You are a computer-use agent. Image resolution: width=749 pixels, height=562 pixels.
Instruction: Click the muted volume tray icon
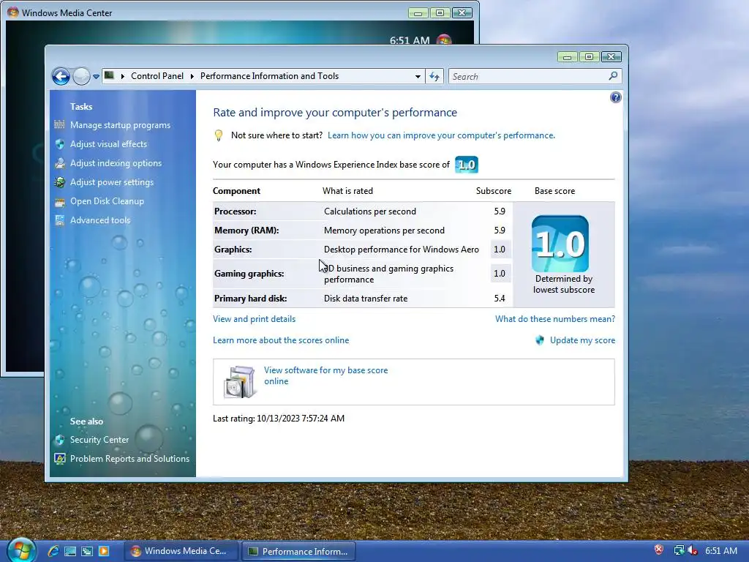(692, 550)
